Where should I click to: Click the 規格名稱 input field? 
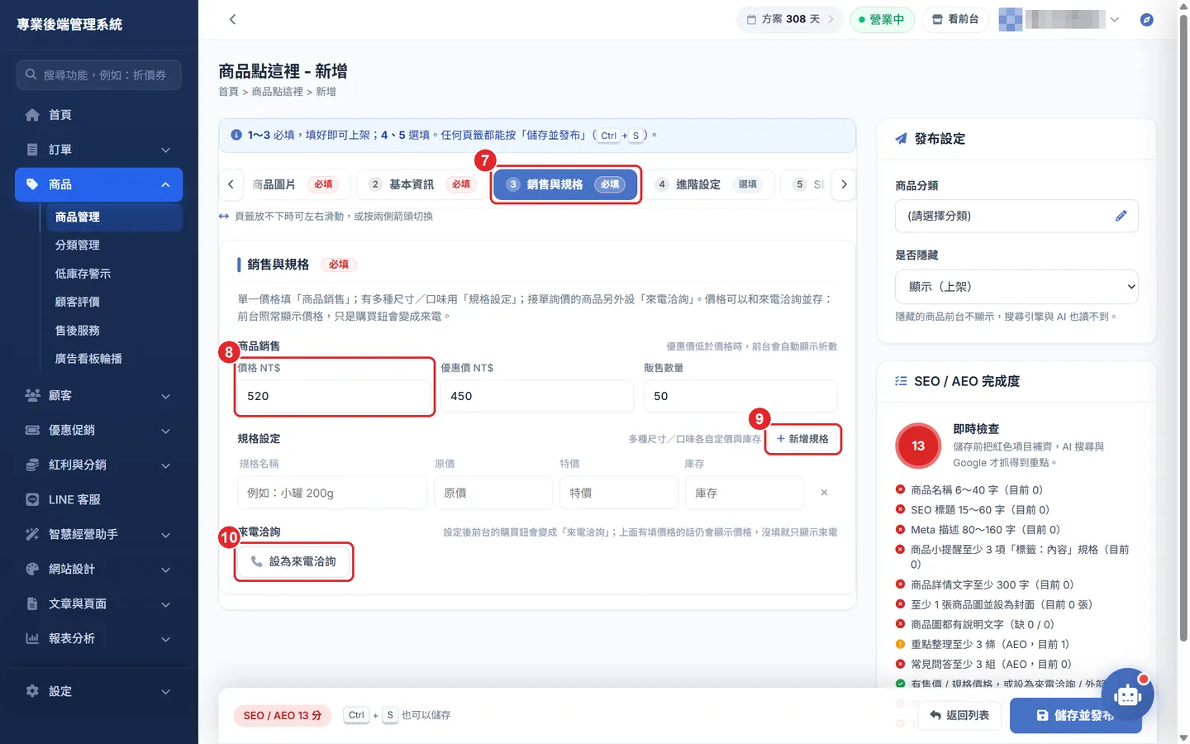(332, 493)
